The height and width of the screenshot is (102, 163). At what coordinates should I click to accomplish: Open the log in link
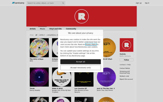pos(147,3)
